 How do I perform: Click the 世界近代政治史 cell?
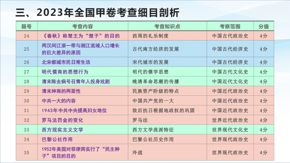click(230, 120)
